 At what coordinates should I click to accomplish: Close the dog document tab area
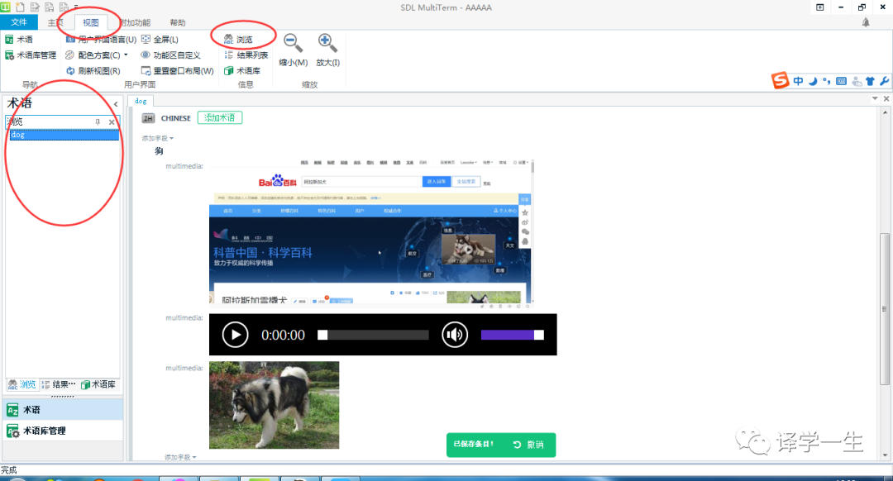point(886,98)
